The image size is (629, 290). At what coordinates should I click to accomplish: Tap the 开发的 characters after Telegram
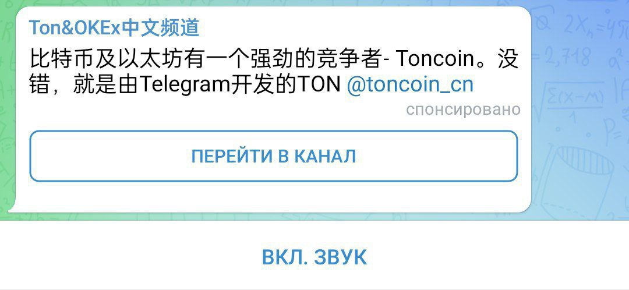(x=264, y=84)
